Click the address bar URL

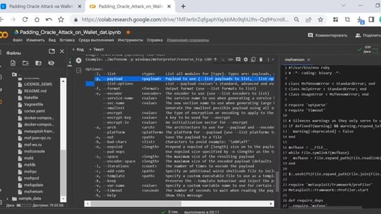185,20
